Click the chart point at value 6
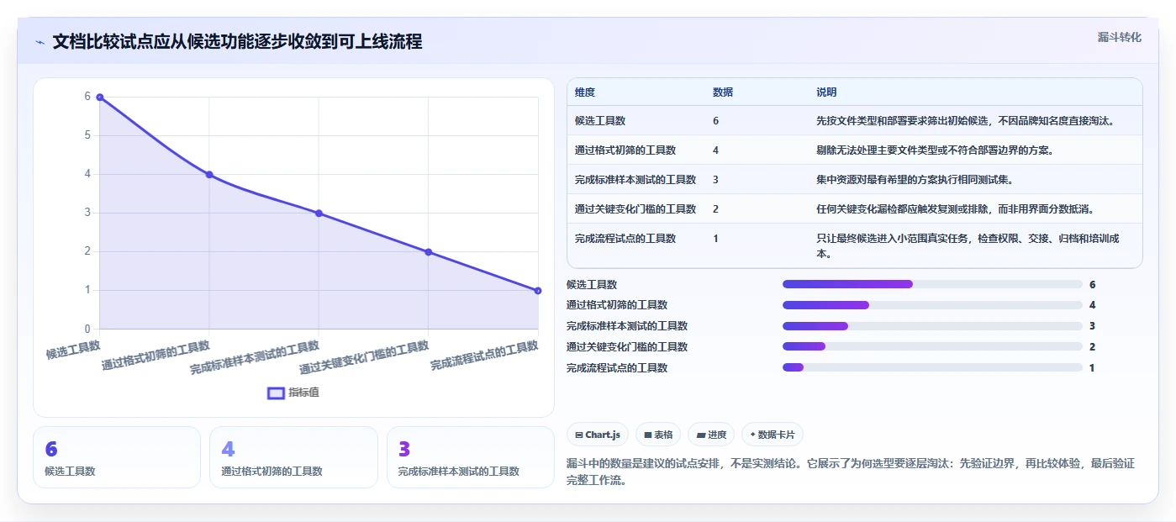This screenshot has width=1176, height=522. point(99,98)
